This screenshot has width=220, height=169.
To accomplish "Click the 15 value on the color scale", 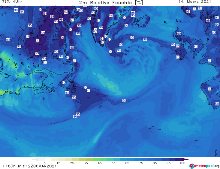I will pyautogui.click(x=58, y=163).
